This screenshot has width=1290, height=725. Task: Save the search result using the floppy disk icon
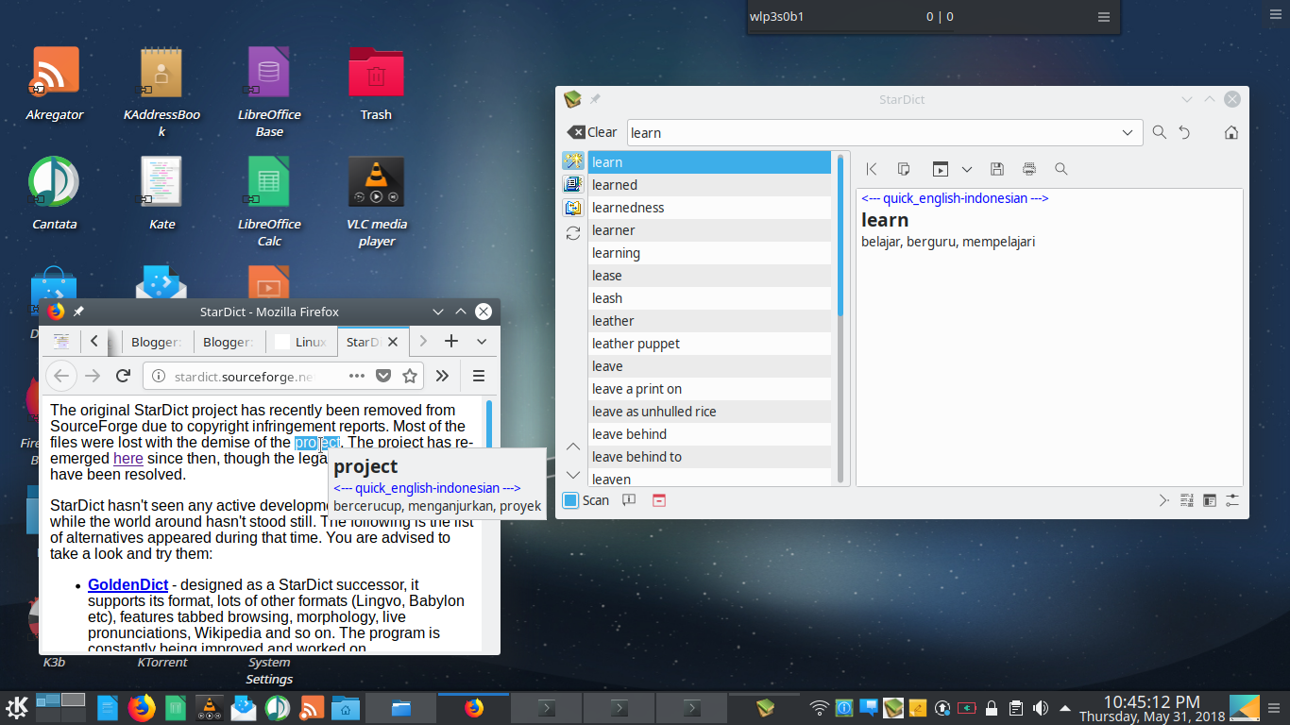[997, 168]
